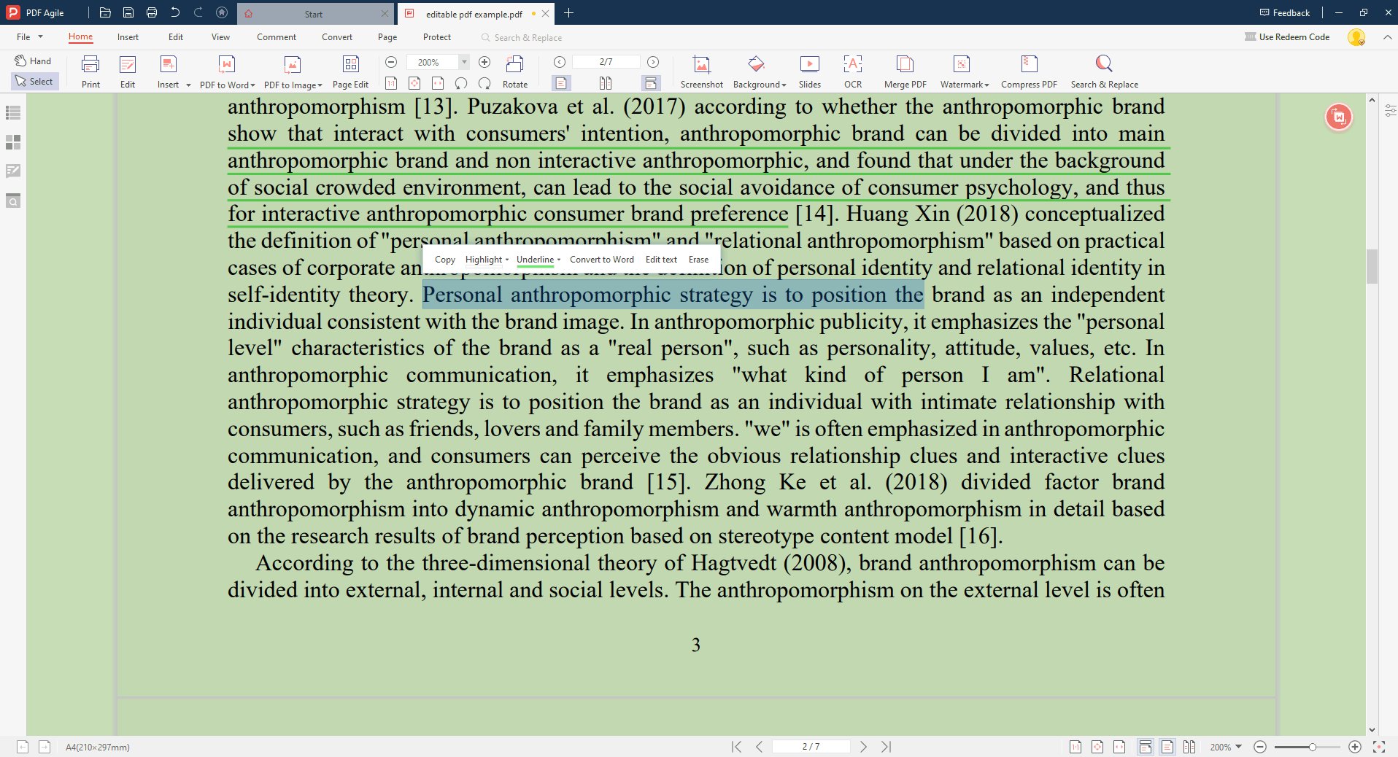Expand the Insert dropdown arrow in ribbon
The height and width of the screenshot is (757, 1398).
[x=188, y=85]
